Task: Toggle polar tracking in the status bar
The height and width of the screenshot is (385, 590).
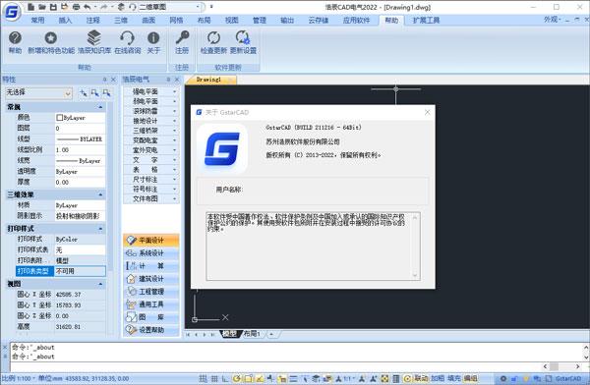Action: [237, 378]
